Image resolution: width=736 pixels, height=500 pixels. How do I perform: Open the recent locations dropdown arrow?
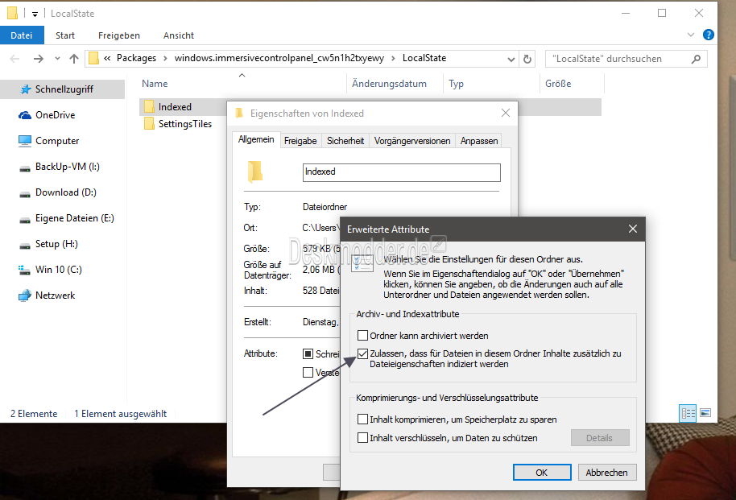click(x=57, y=59)
